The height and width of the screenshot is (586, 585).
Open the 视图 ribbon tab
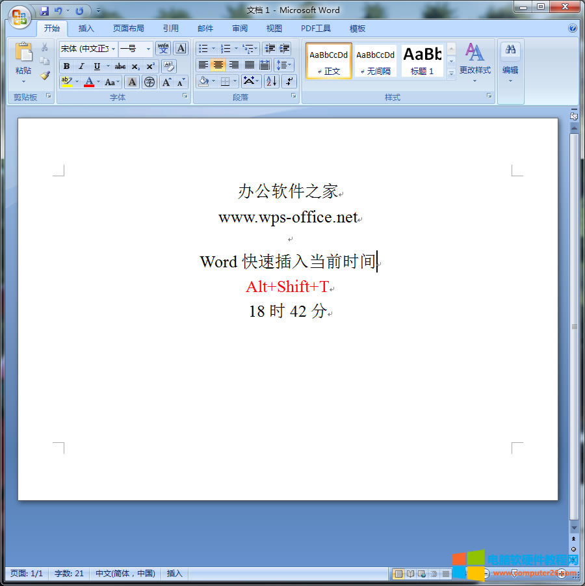coord(274,28)
